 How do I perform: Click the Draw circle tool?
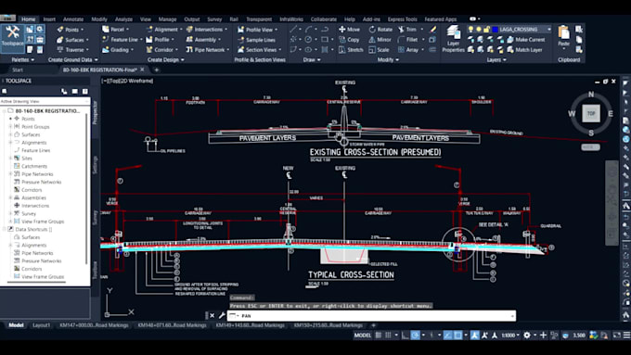coord(308,40)
